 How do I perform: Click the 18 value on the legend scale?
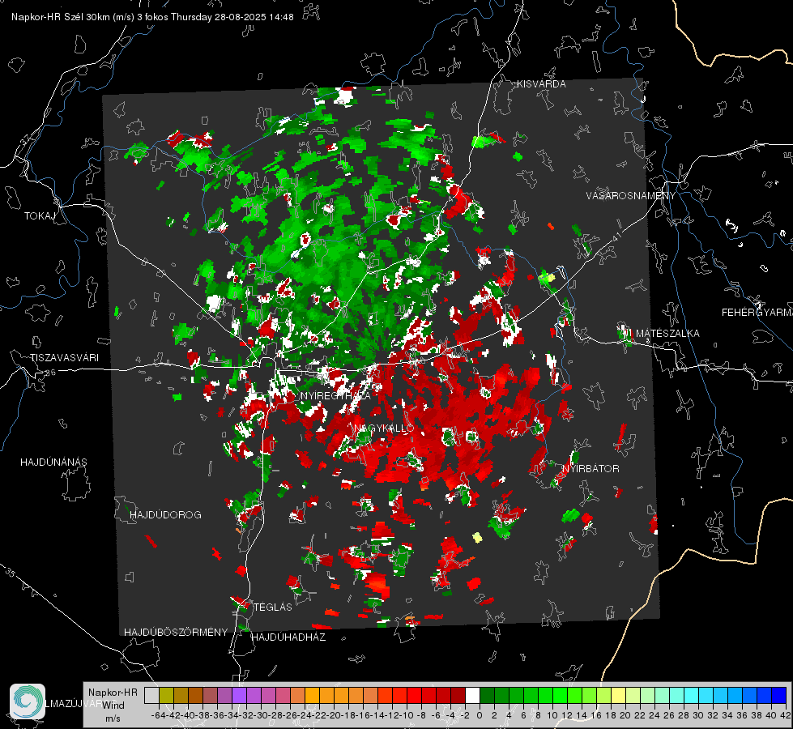coord(611,715)
